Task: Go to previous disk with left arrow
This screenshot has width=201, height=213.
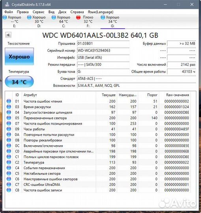Action: 8,35
